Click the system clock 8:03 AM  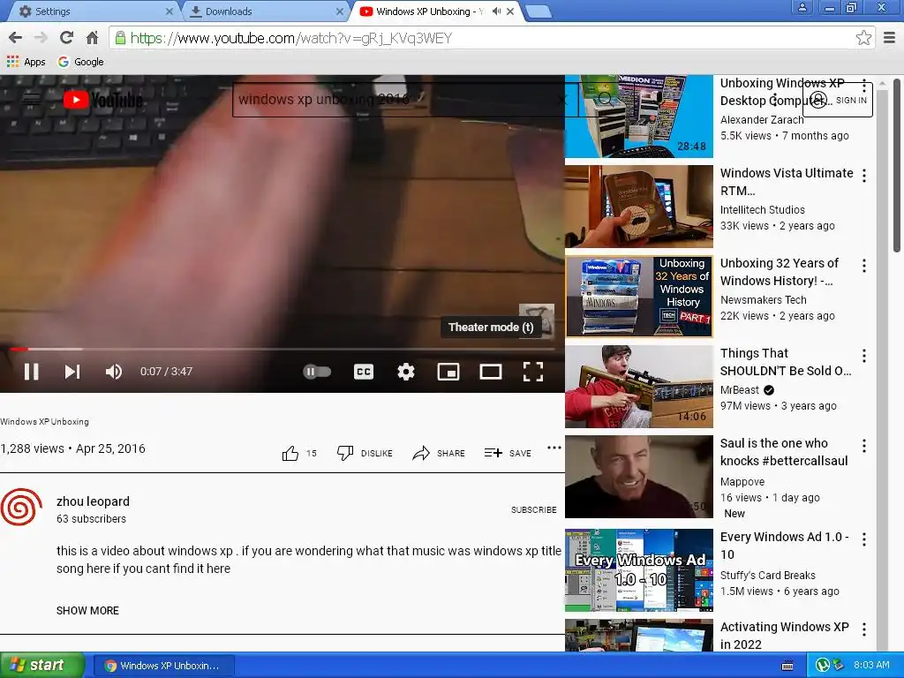coord(871,665)
